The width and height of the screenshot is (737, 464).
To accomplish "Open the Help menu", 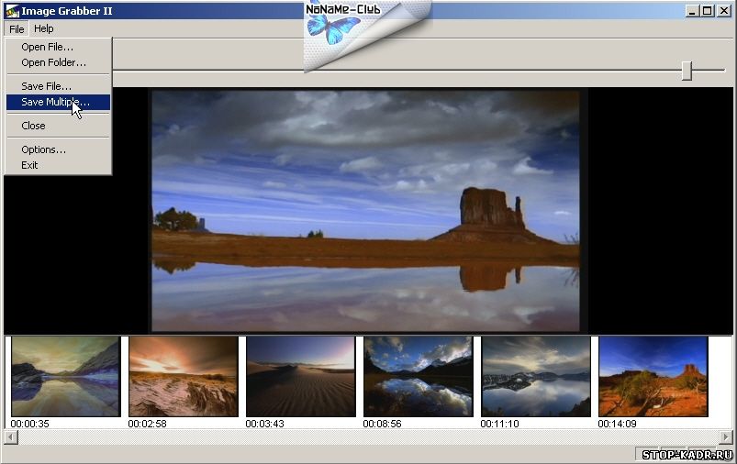I will coord(44,29).
